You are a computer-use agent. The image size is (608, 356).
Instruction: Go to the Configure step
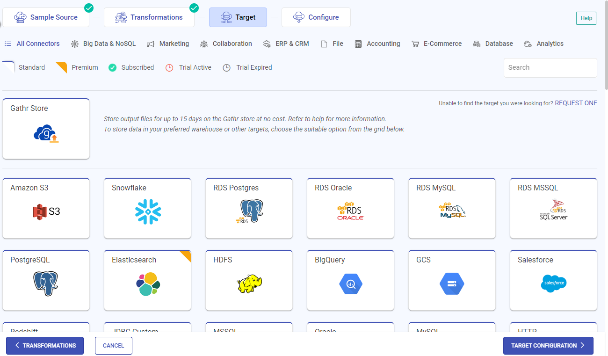click(316, 17)
